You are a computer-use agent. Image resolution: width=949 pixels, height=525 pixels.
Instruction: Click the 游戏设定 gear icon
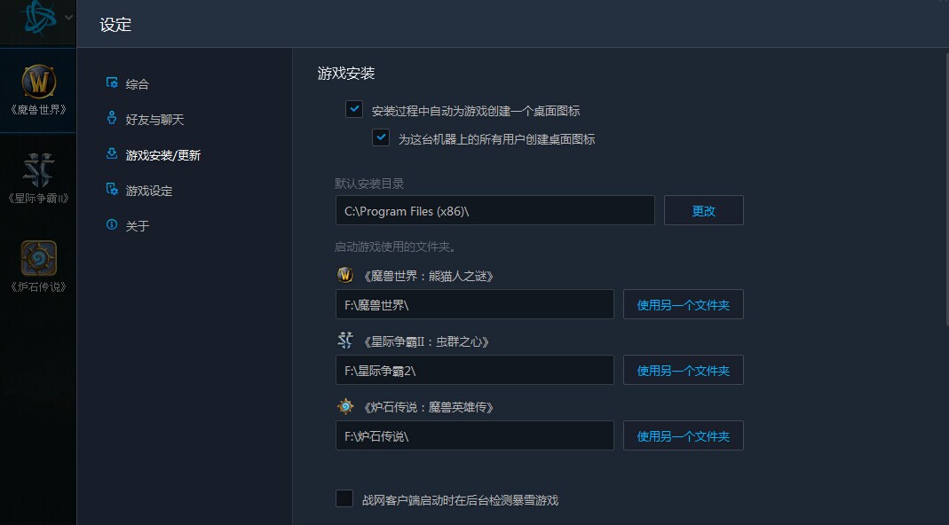pyautogui.click(x=112, y=189)
